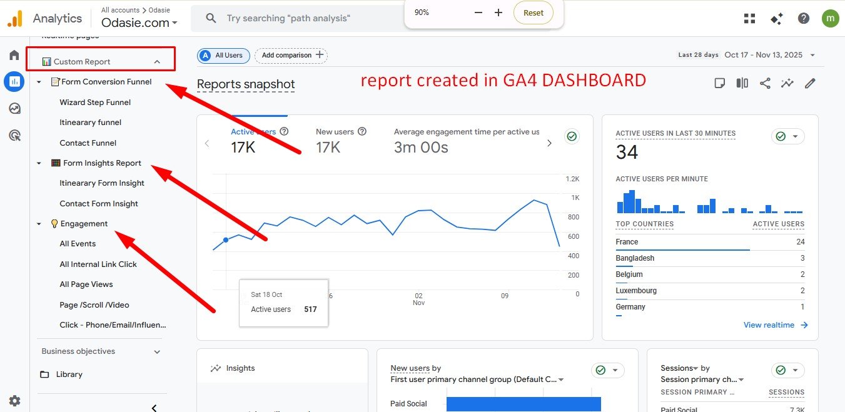The width and height of the screenshot is (845, 412).
Task: Click the search magnifier icon
Action: tap(211, 18)
